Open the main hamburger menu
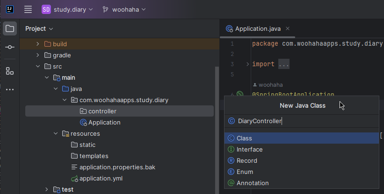Image resolution: width=384 pixels, height=194 pixels. point(28,9)
